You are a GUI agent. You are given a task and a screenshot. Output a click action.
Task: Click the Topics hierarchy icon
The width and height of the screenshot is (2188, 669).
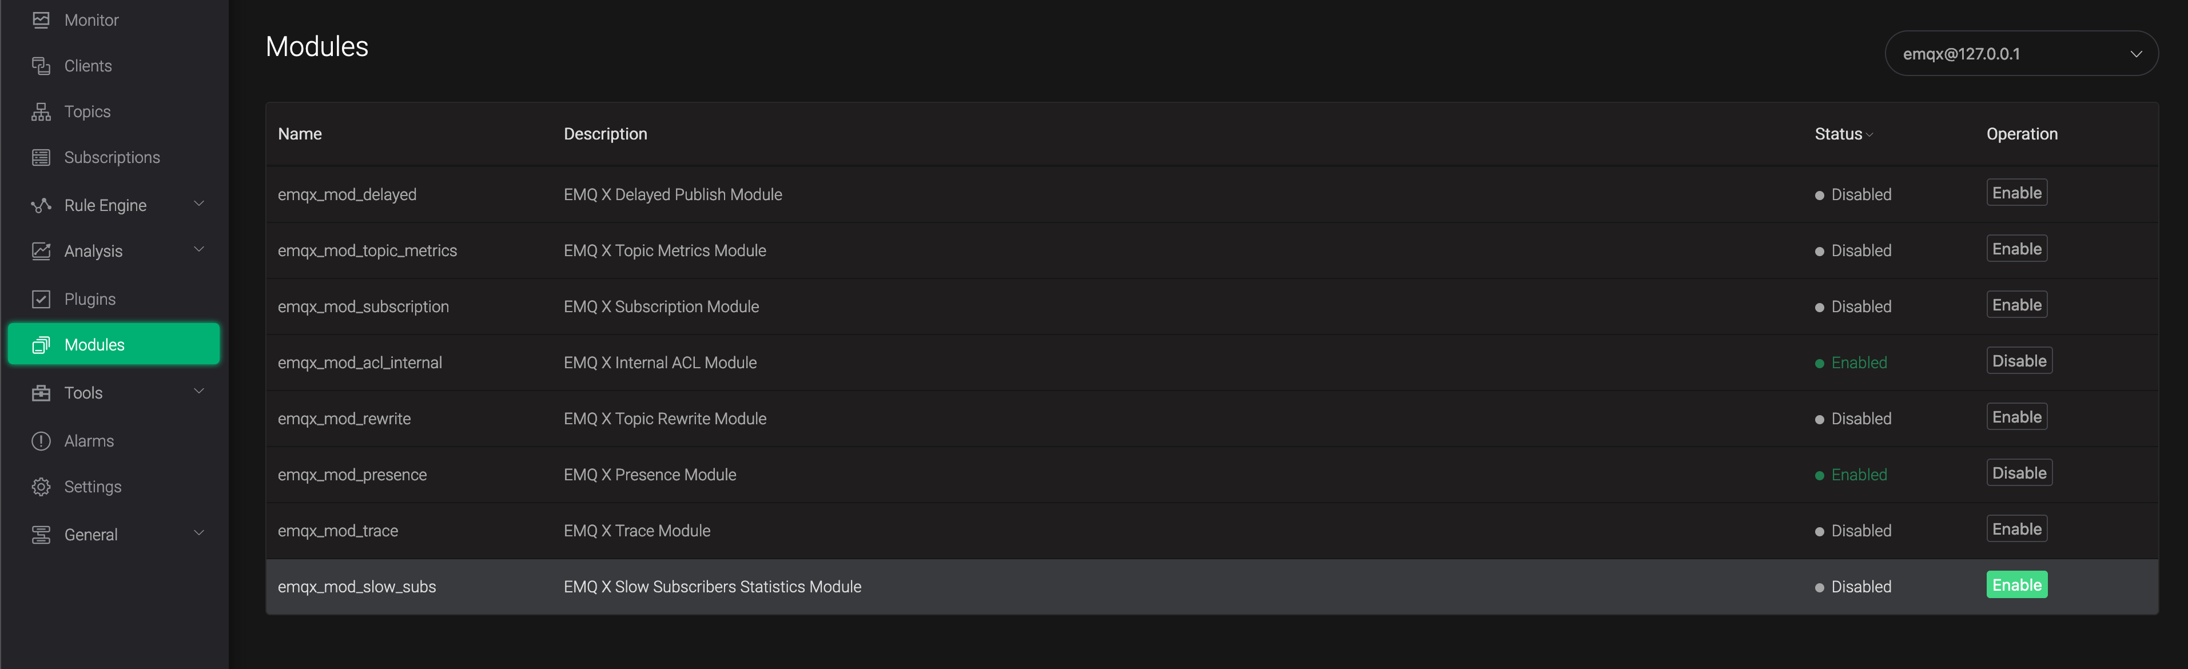click(41, 112)
